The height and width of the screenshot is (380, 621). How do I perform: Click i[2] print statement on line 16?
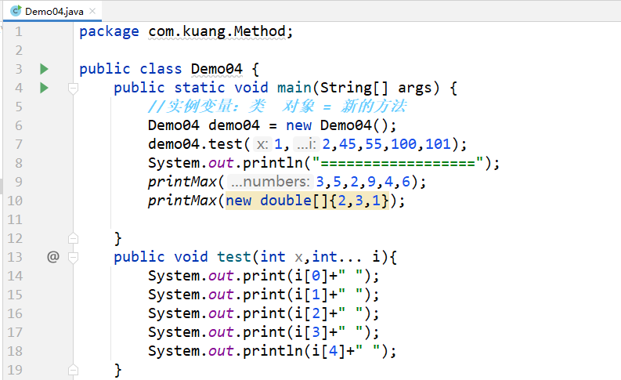[264, 313]
